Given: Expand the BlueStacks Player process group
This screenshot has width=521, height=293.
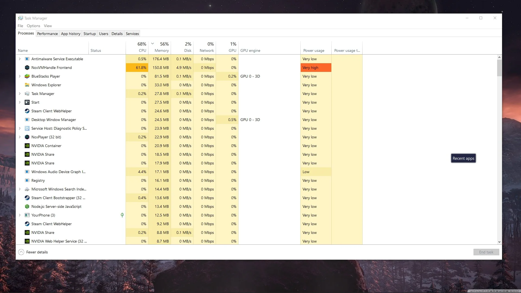Looking at the screenshot, I should coord(20,76).
